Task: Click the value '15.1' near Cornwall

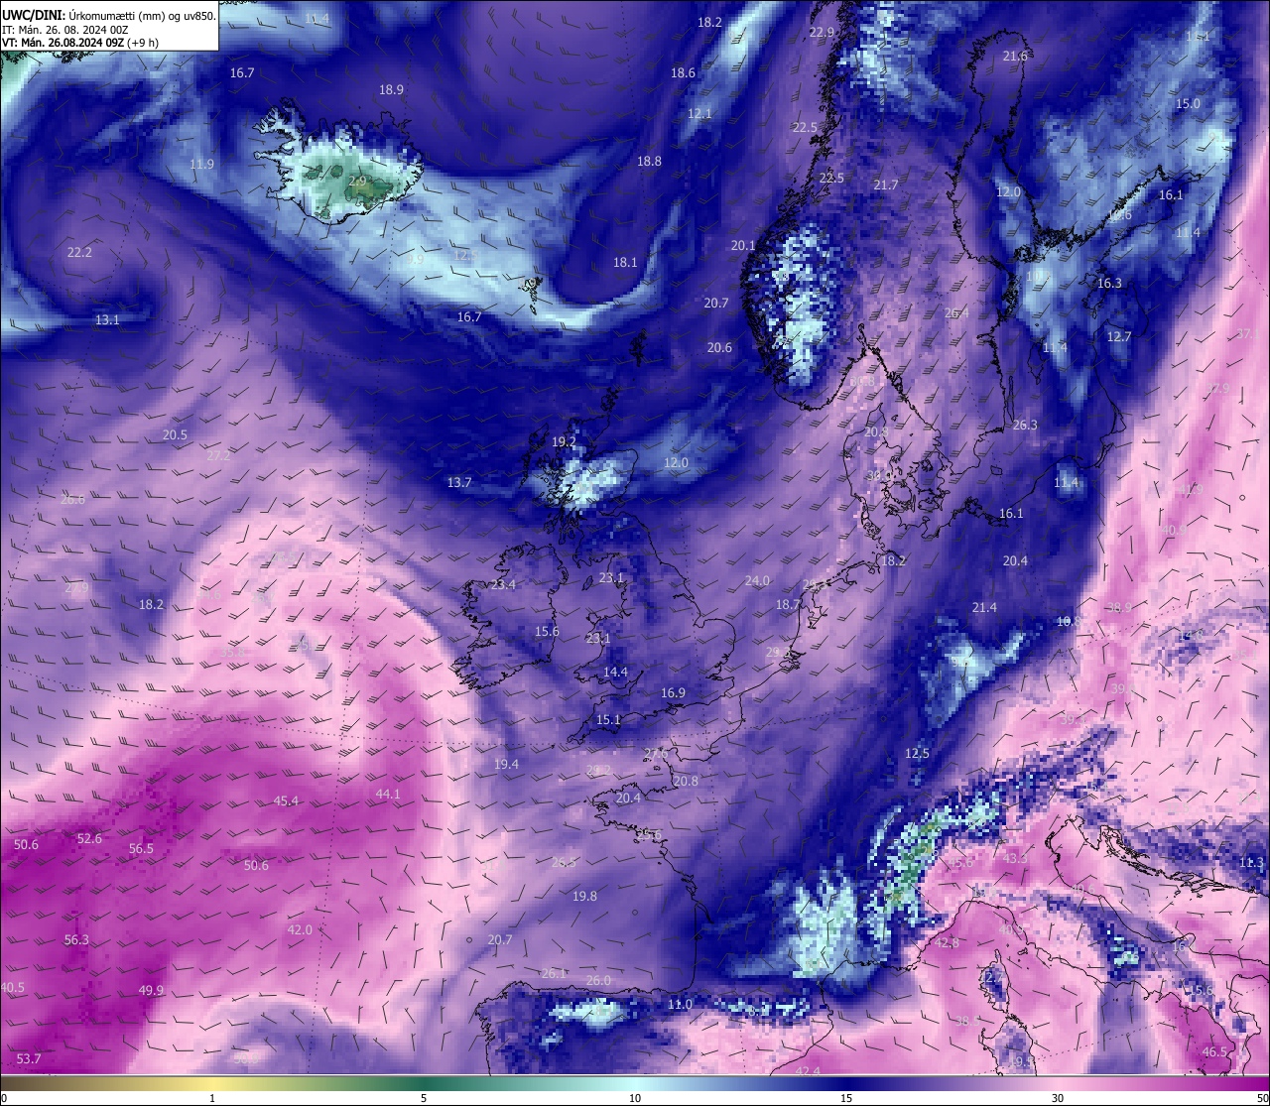Action: click(x=608, y=719)
